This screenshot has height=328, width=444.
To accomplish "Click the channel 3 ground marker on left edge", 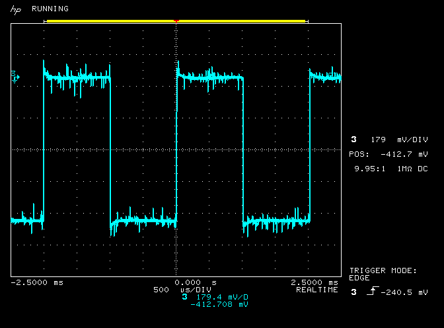I will coord(15,77).
